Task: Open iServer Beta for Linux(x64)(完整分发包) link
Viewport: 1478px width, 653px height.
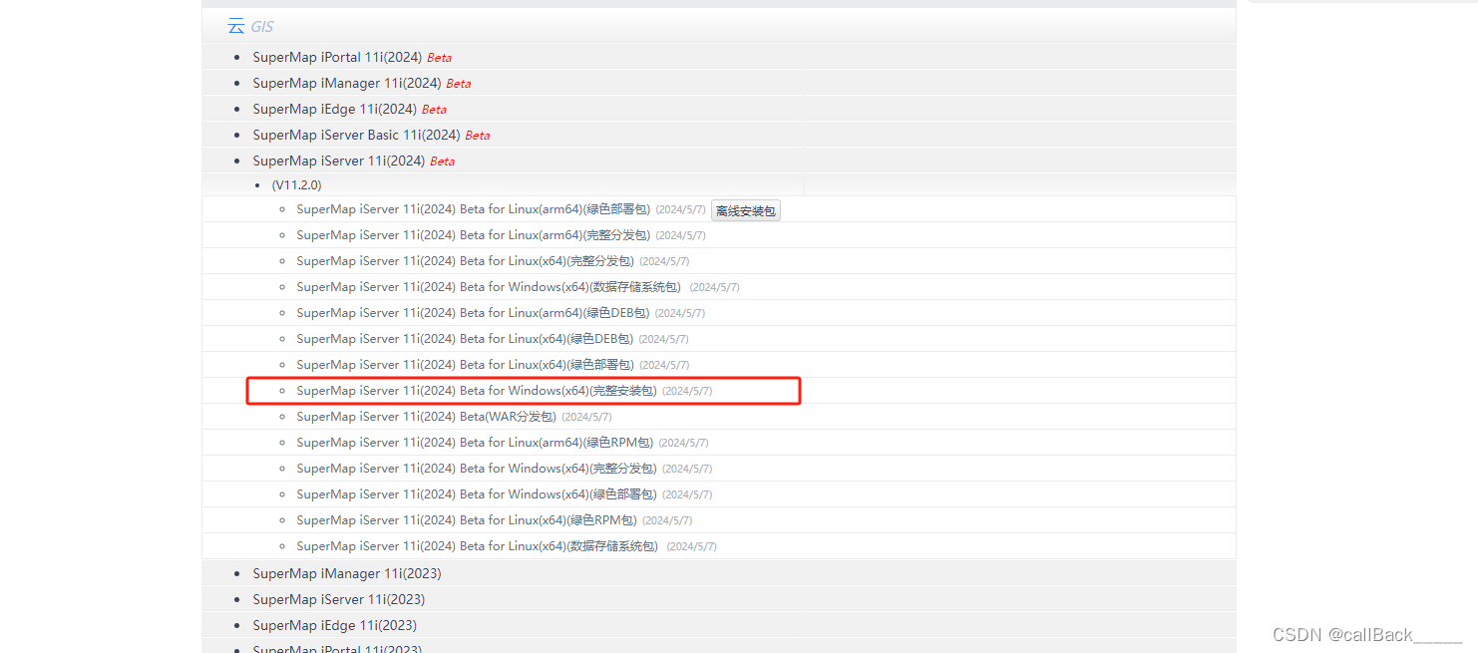Action: 465,261
